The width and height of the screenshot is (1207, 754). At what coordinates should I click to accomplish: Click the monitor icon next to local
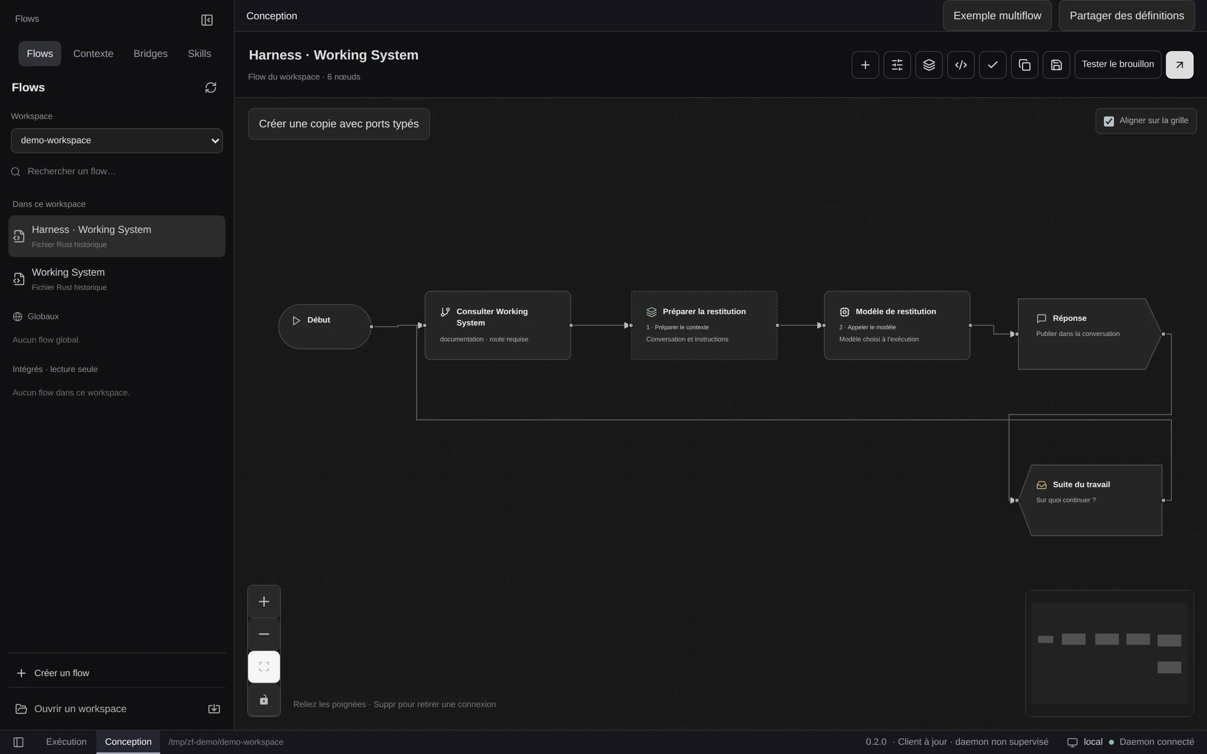click(1072, 742)
